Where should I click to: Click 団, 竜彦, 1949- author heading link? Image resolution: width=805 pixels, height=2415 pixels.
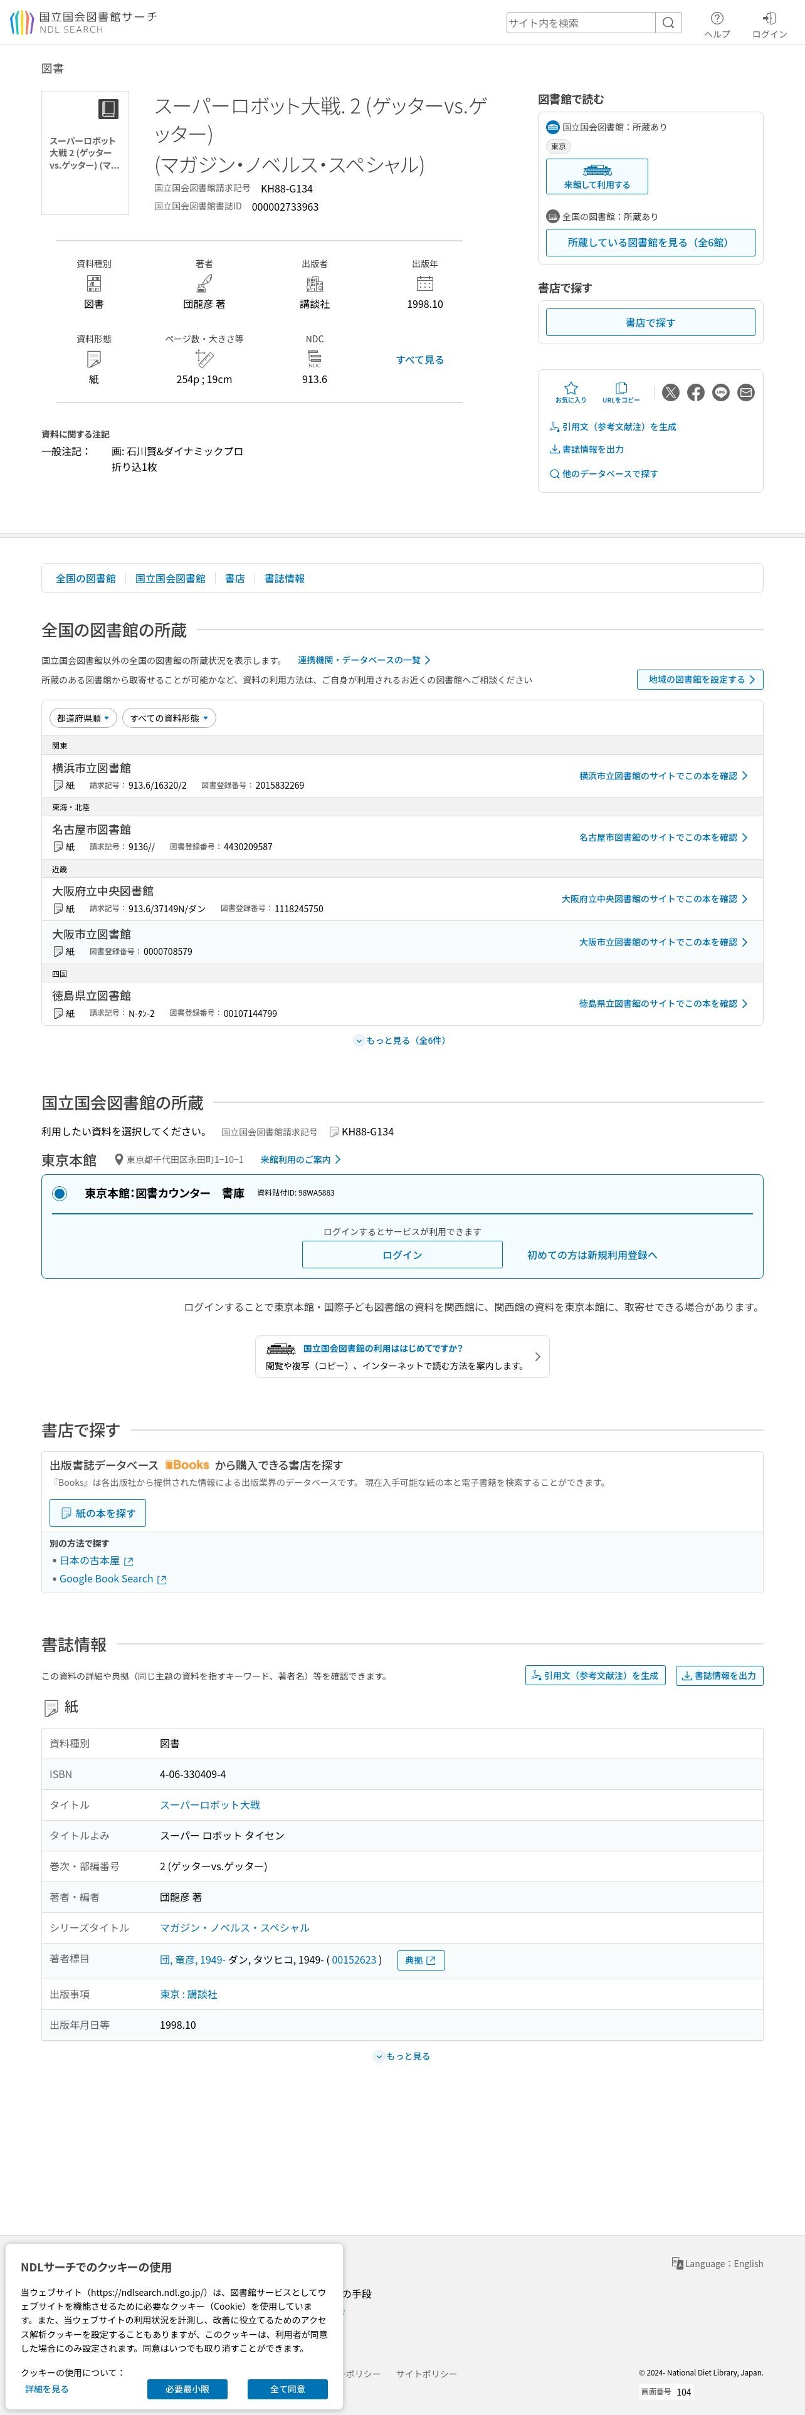192,1959
